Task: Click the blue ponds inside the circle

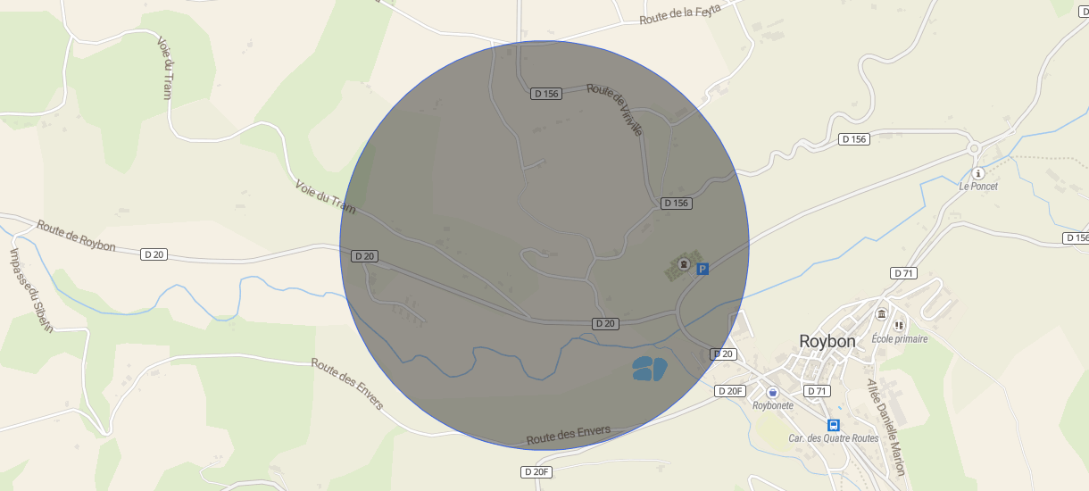Action: pyautogui.click(x=649, y=369)
